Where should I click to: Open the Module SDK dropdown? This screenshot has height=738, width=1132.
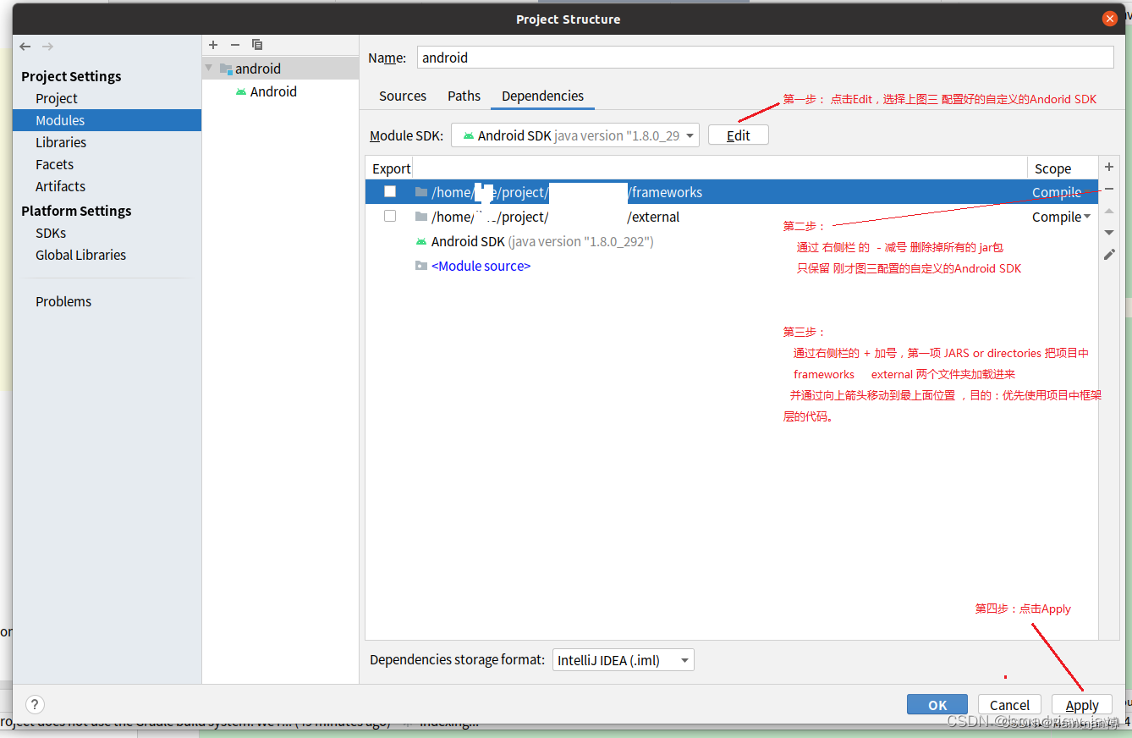[x=575, y=135]
